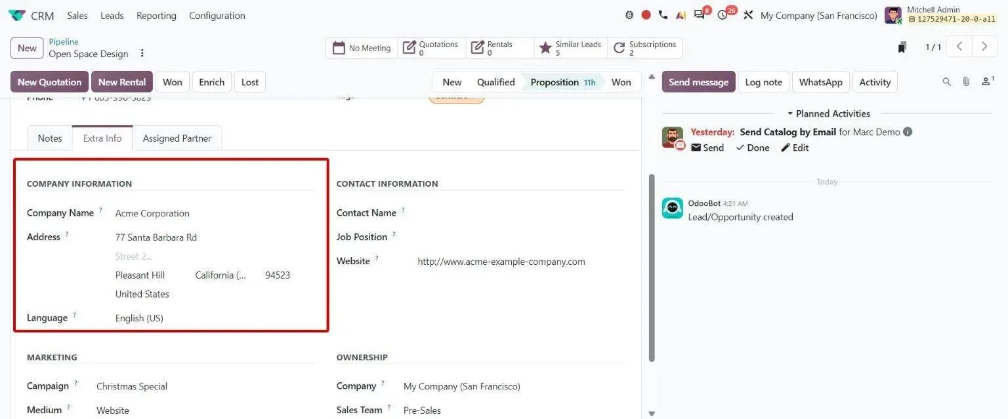This screenshot has height=419, width=1008.
Task: Select the Proposition stage
Action: coord(562,82)
